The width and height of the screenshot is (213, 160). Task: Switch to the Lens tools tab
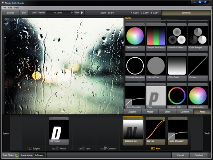(x=167, y=112)
